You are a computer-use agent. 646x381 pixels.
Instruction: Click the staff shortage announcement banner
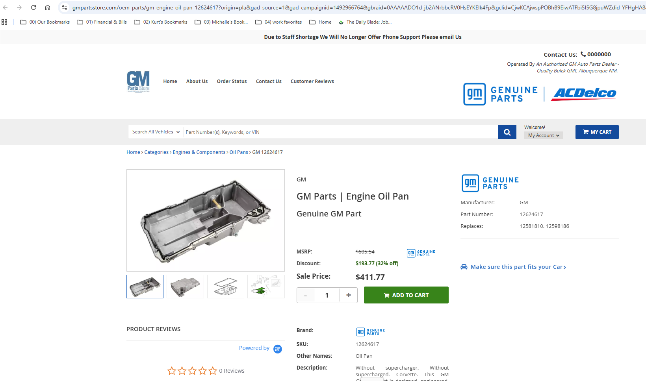[363, 37]
